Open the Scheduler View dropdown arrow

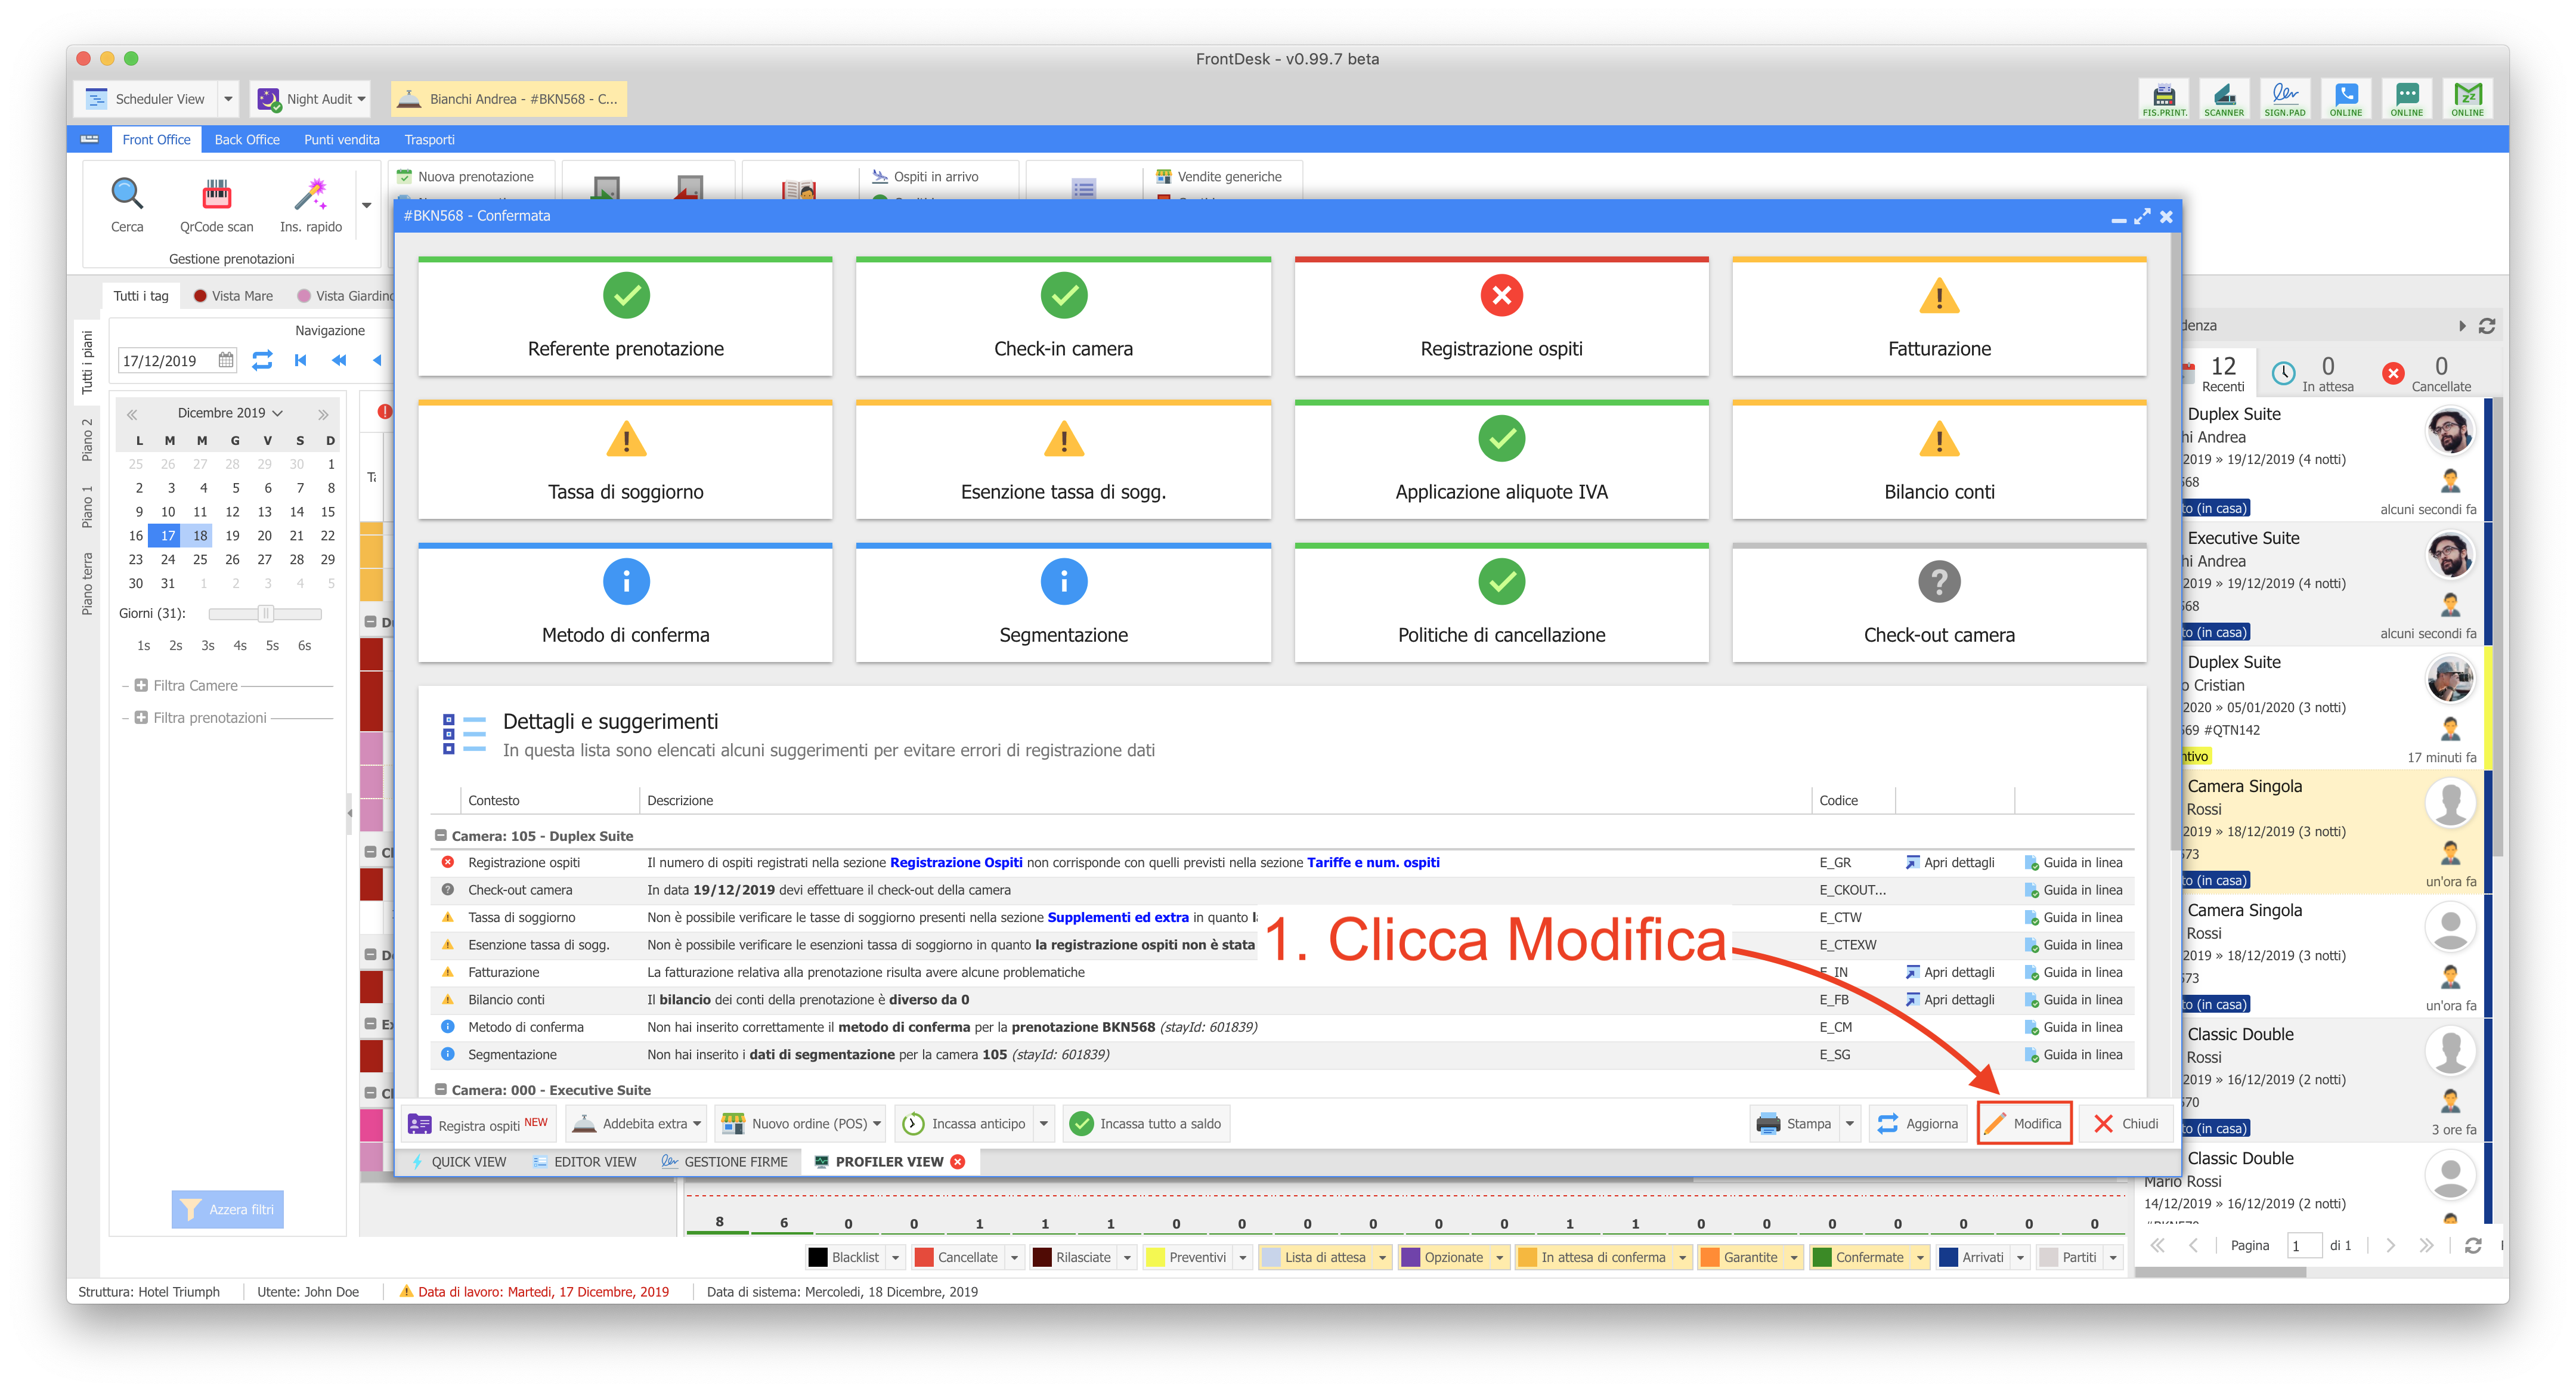(228, 99)
